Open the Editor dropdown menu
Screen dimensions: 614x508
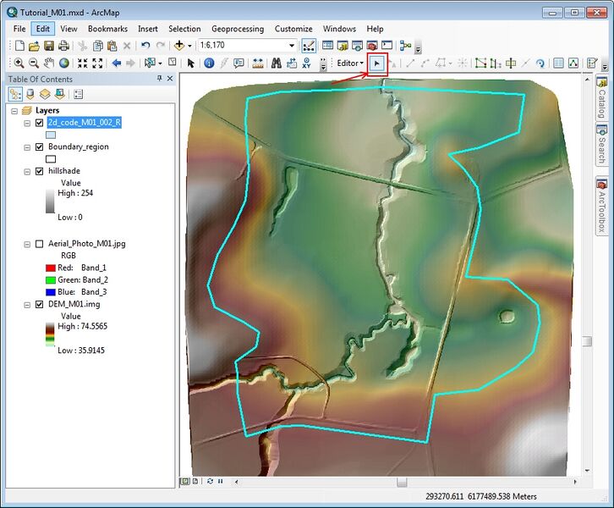point(349,63)
